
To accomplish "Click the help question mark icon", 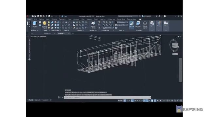I will 165,16.
